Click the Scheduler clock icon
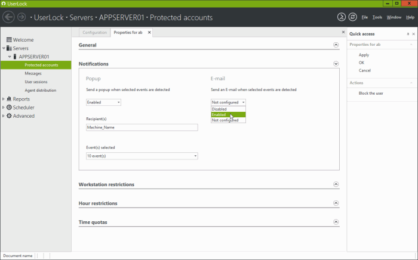 9,107
